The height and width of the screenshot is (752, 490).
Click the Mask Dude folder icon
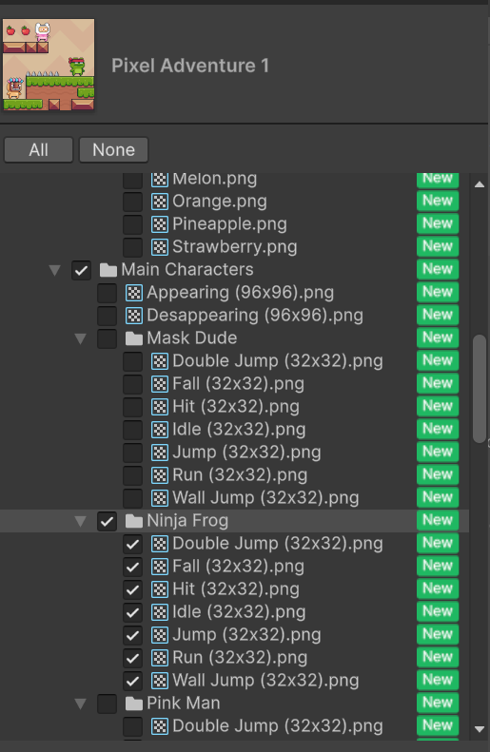pos(134,338)
